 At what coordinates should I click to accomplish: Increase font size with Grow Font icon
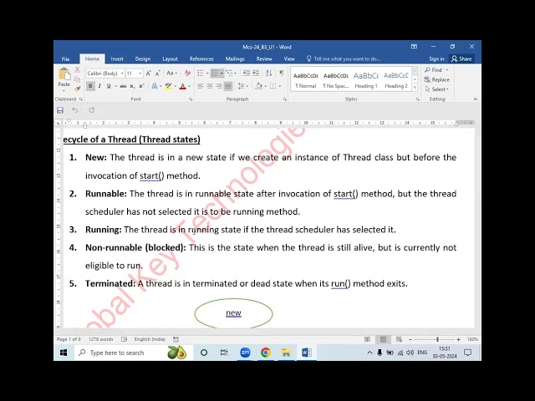pos(149,74)
